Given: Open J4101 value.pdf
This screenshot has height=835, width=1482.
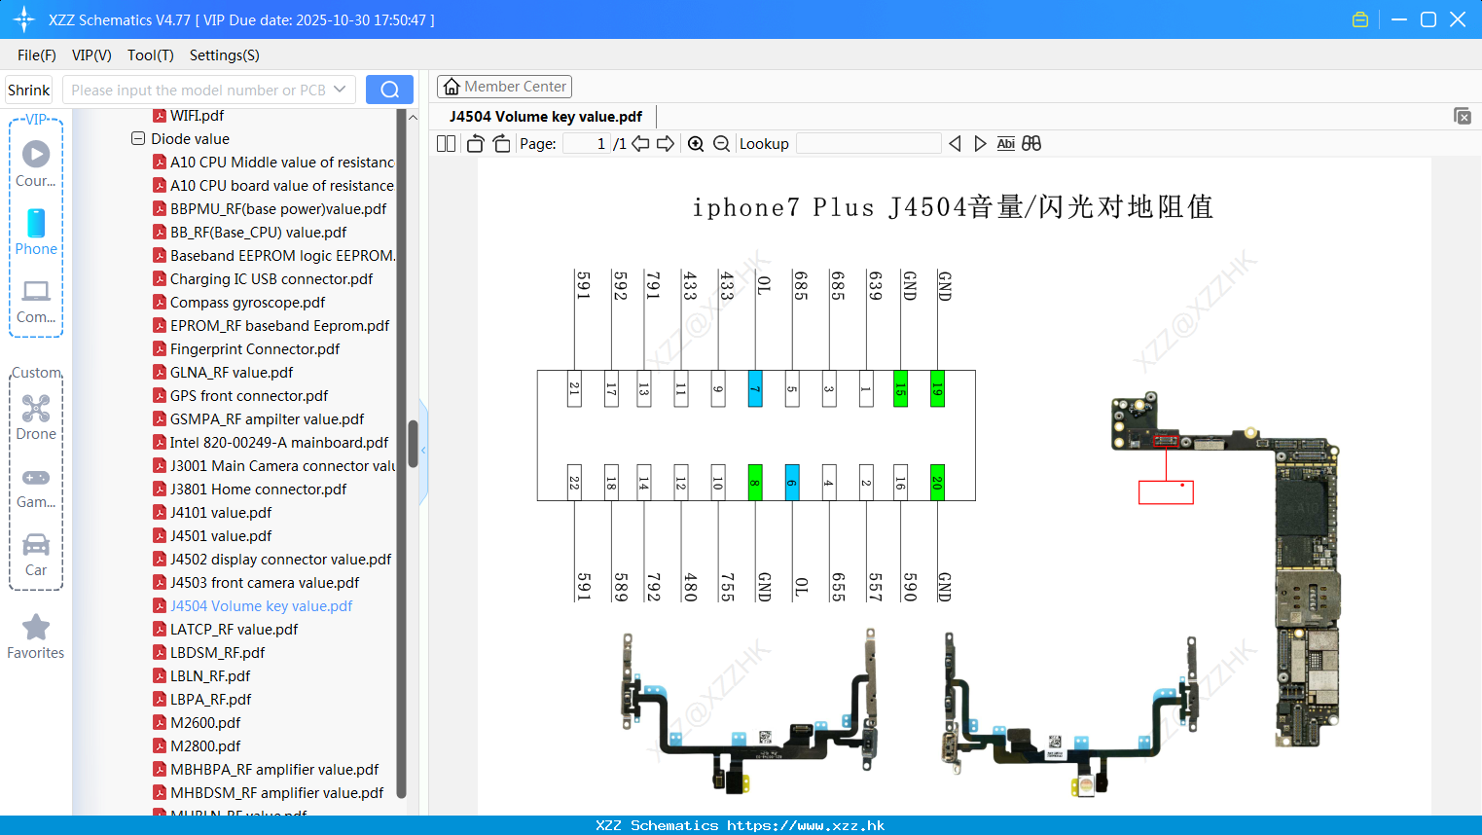Looking at the screenshot, I should tap(213, 513).
